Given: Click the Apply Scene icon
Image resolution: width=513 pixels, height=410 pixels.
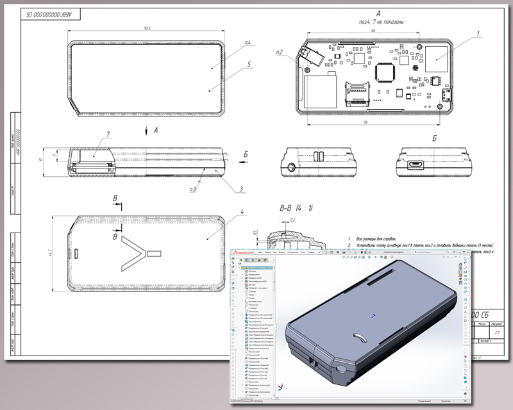Looking at the screenshot, I should (386, 257).
